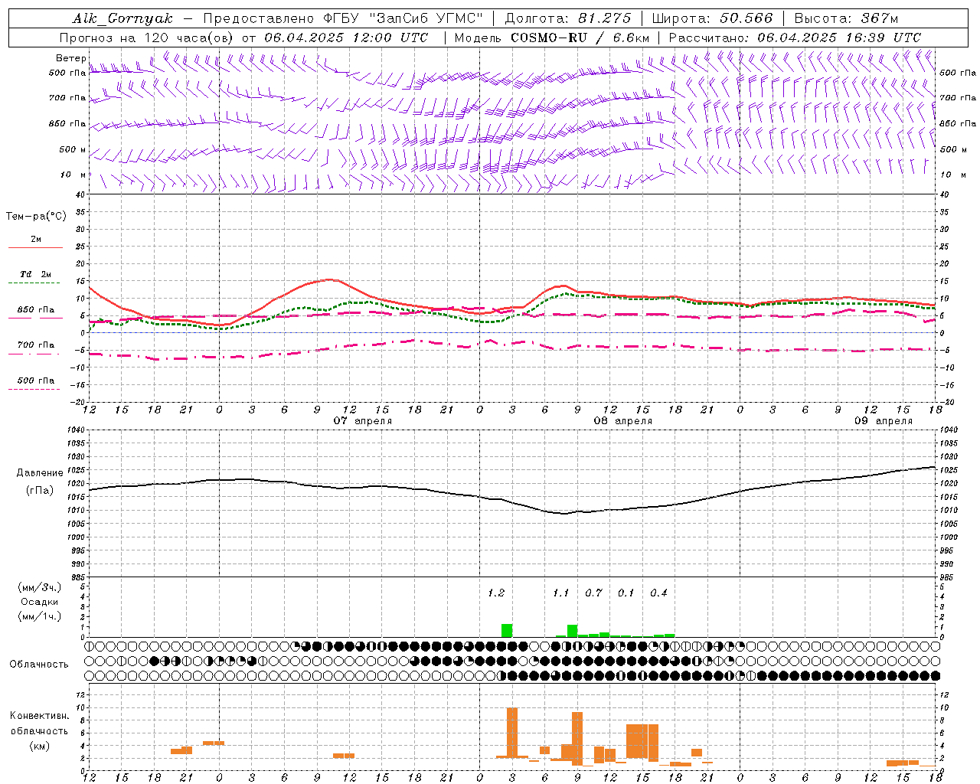
Task: Click the 500 м wind level label on right
Action: tap(953, 149)
